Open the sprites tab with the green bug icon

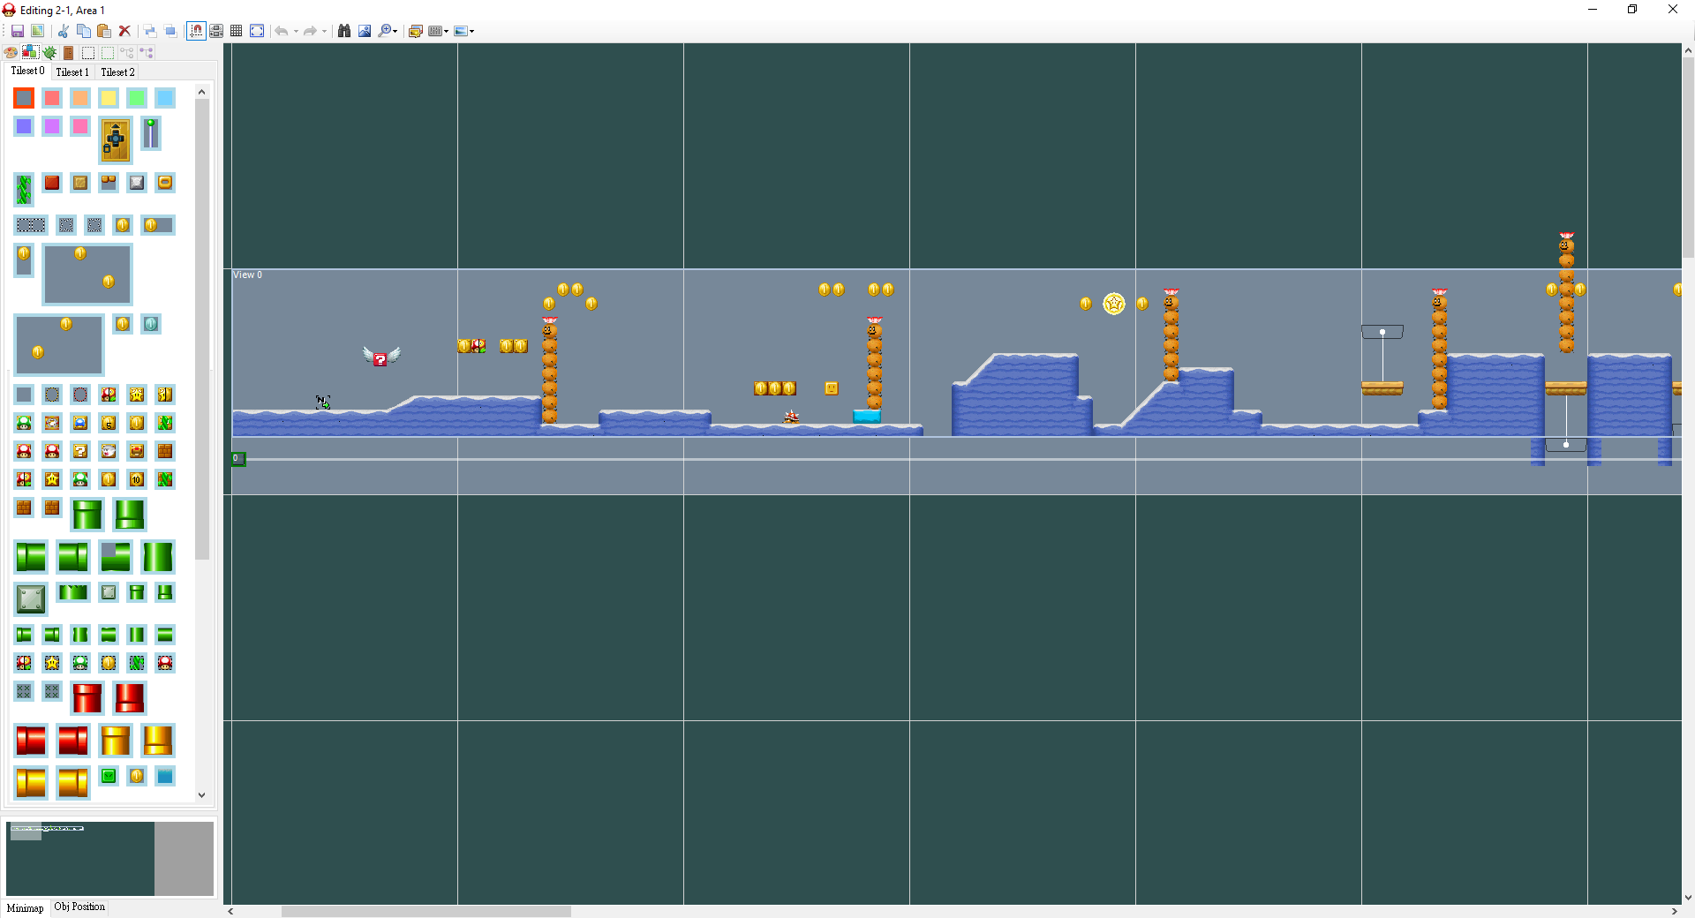(49, 53)
